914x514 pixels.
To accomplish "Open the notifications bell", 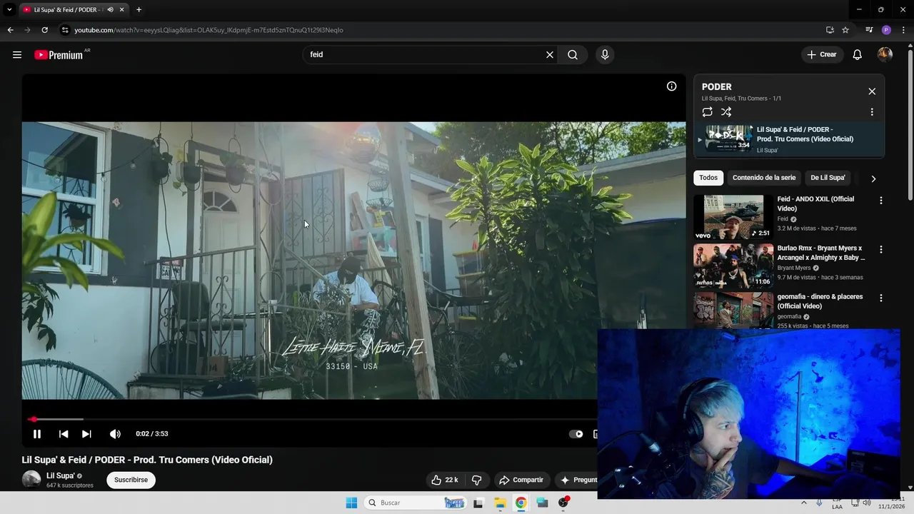I will click(858, 54).
